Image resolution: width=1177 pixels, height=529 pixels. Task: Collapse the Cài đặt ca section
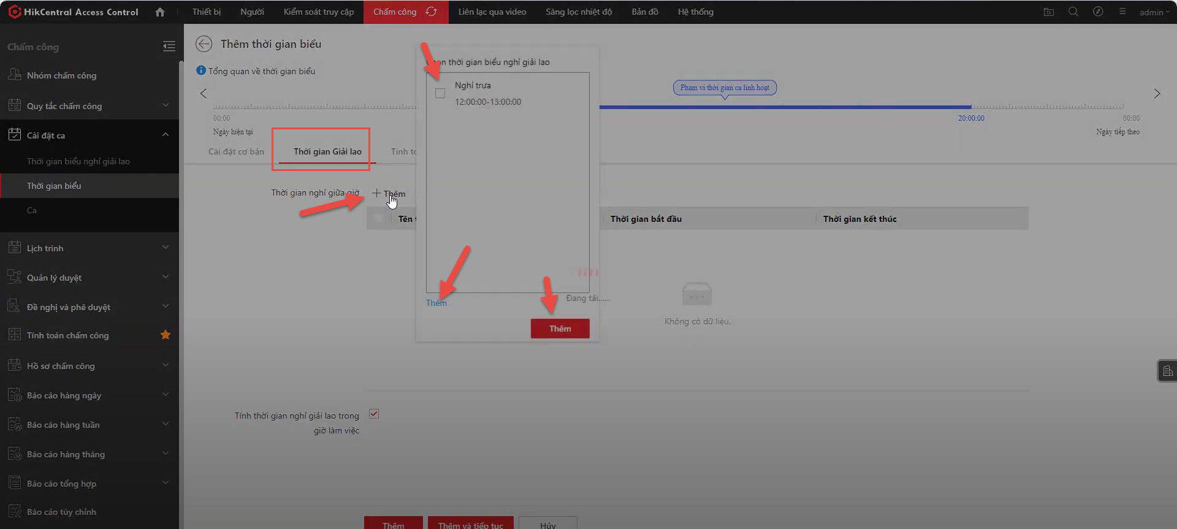click(165, 135)
